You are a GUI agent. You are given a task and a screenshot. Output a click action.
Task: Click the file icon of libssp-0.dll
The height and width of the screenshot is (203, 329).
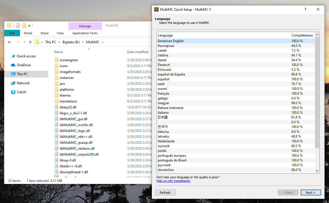[56, 160]
